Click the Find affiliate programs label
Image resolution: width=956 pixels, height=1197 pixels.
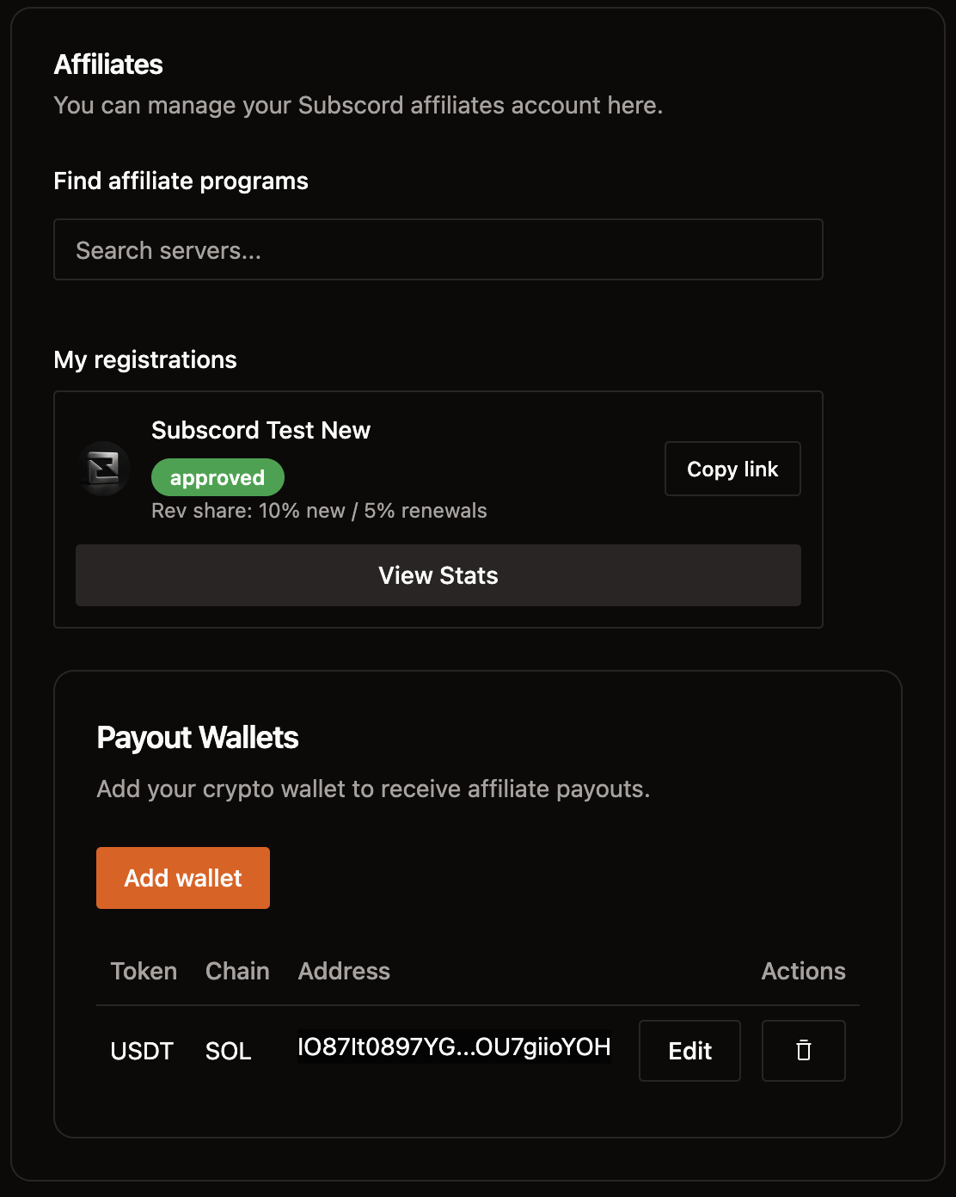[x=181, y=181]
